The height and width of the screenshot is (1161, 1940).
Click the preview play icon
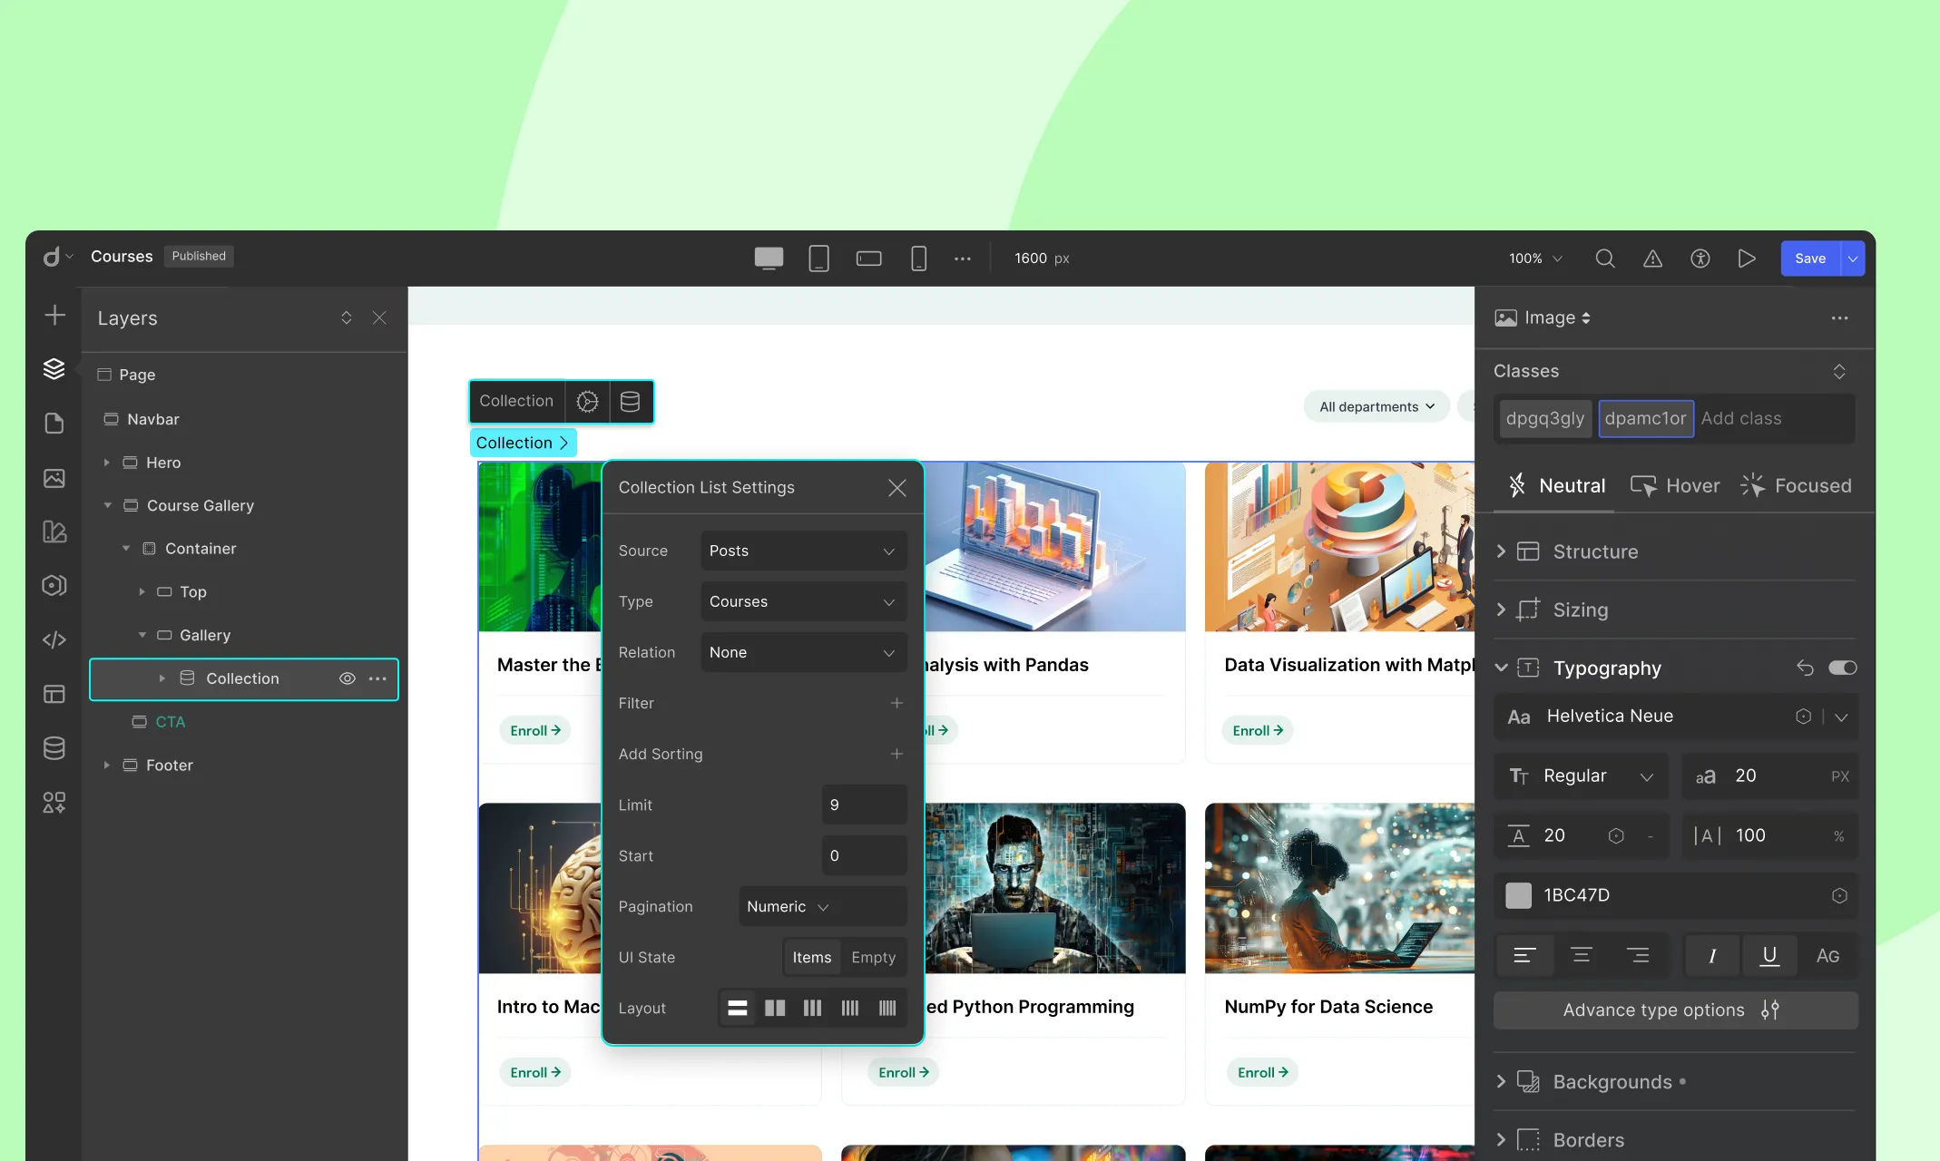tap(1747, 259)
